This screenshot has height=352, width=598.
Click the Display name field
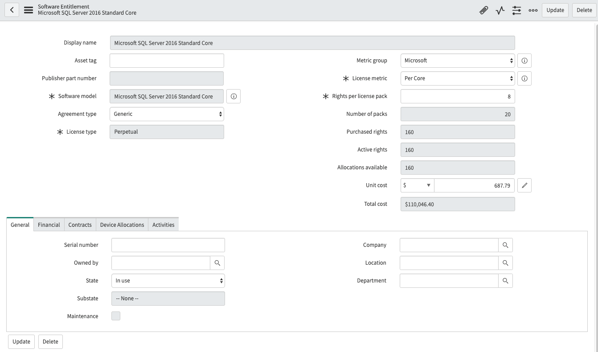(x=312, y=43)
